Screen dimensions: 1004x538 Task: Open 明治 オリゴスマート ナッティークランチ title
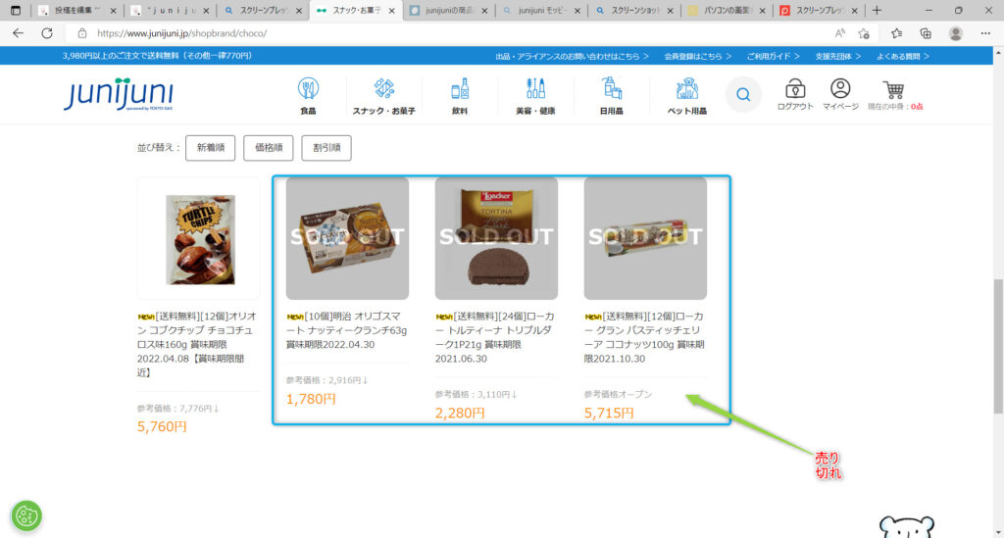pyautogui.click(x=347, y=330)
